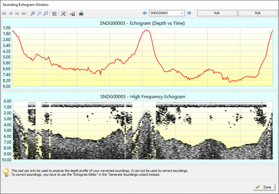This screenshot has height=194, width=279.
Task: Go to previous sounding with left arrow
Action: tap(145, 13)
